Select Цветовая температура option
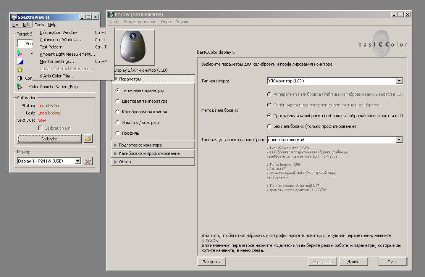Screen dimensions: 425x277 click(x=117, y=101)
